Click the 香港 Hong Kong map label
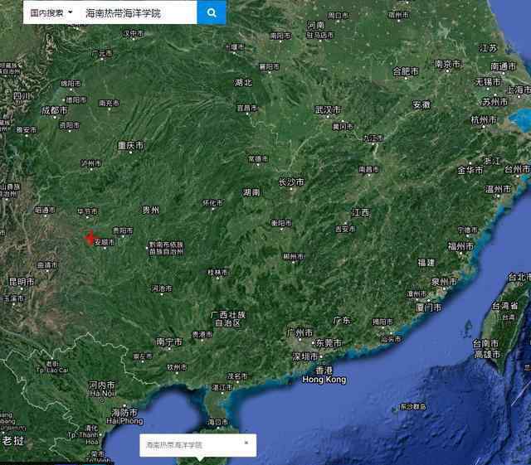 tap(324, 375)
